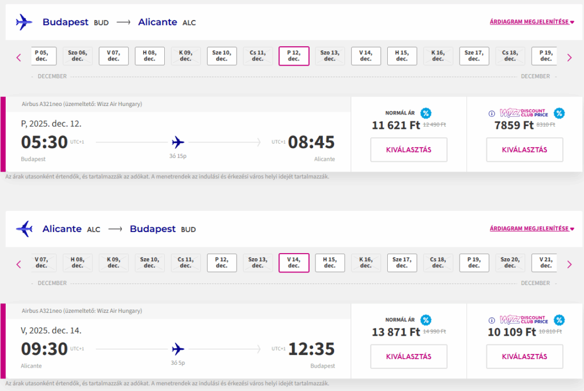584x391 pixels.
Task: Click the outbound Budapest–Alicante airplane icon
Action: click(x=24, y=22)
